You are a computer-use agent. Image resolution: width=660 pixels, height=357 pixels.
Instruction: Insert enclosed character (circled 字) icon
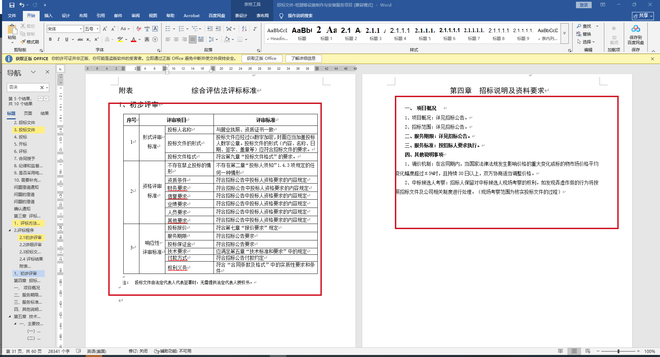pos(155,39)
